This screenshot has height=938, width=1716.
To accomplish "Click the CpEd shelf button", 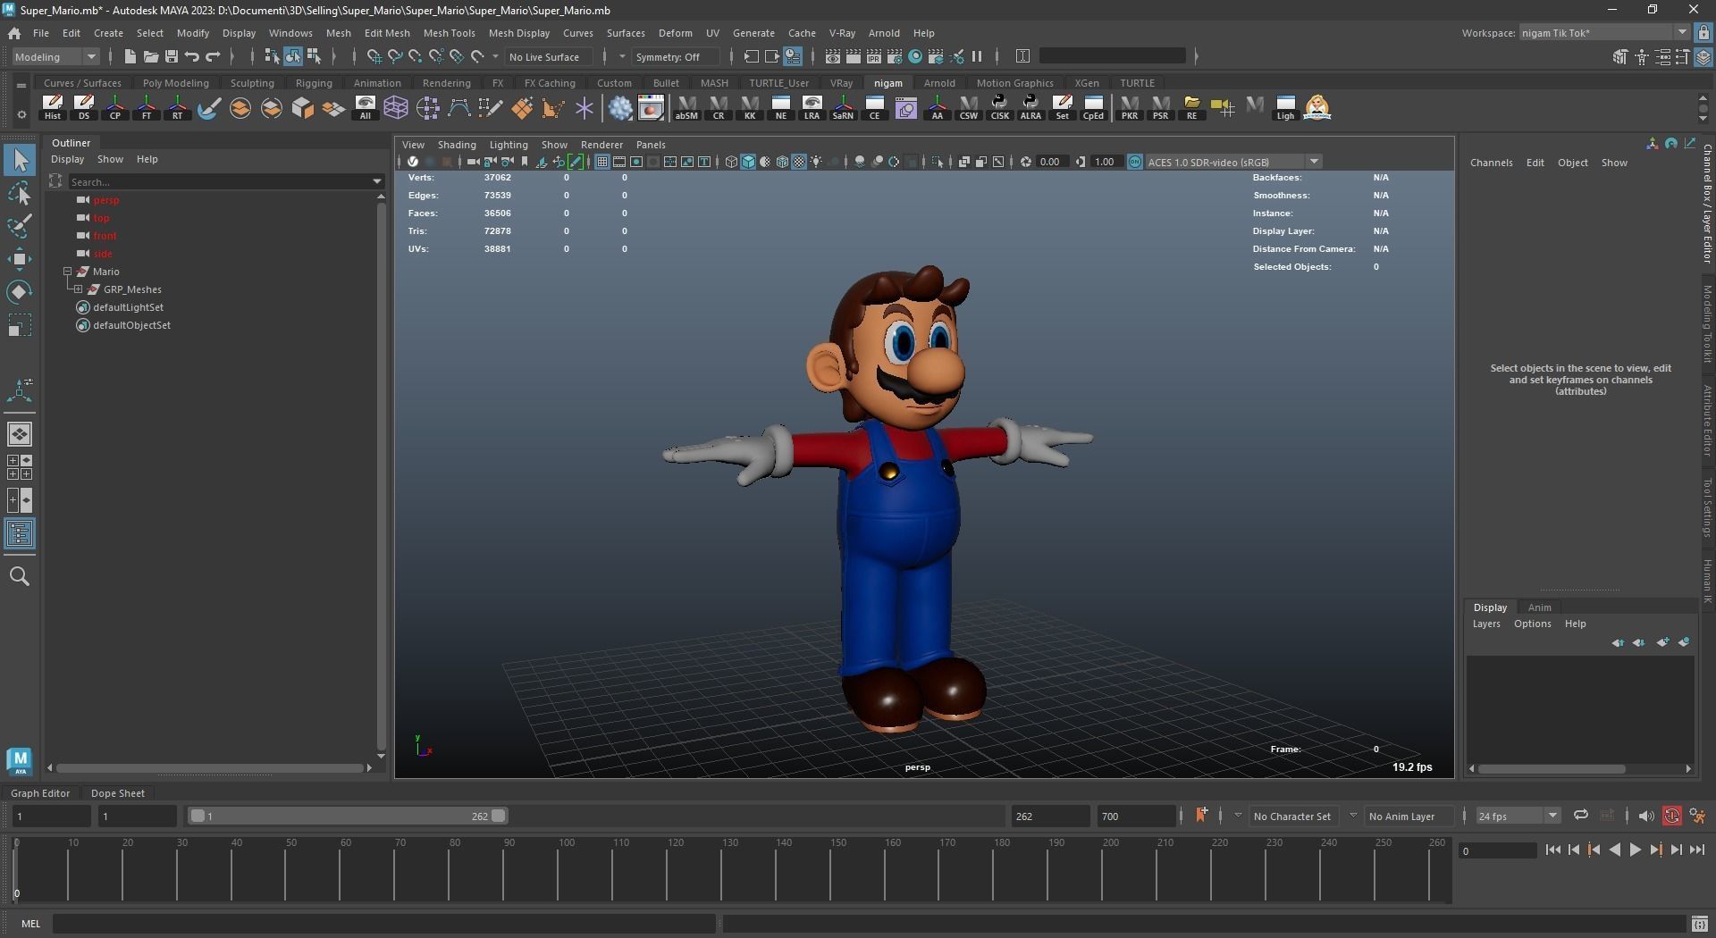I will click(1093, 107).
